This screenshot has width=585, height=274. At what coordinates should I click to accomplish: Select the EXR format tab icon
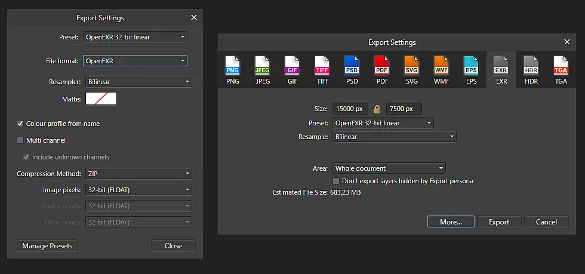[x=501, y=66]
